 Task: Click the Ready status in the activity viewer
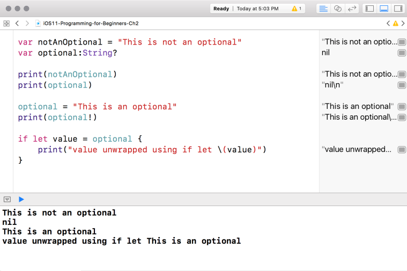click(x=221, y=9)
